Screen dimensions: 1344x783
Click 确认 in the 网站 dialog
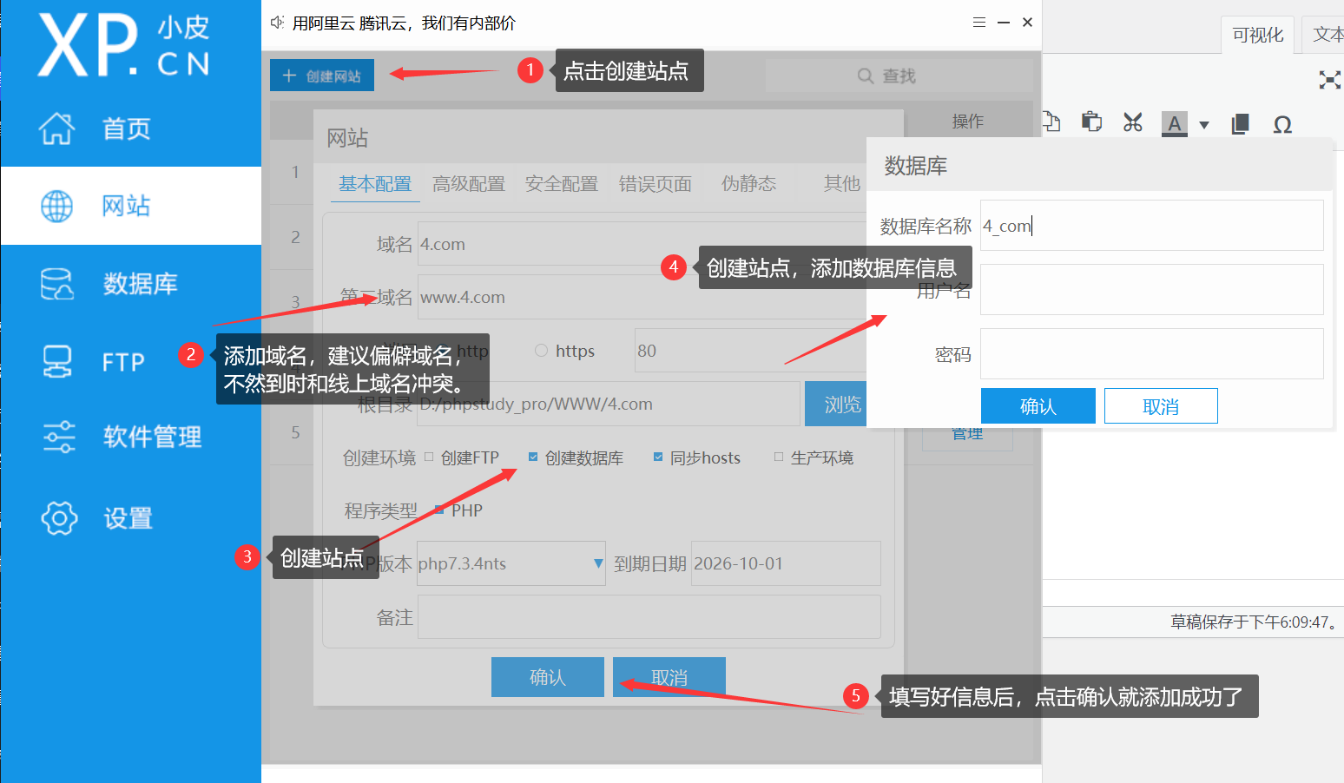pyautogui.click(x=548, y=677)
